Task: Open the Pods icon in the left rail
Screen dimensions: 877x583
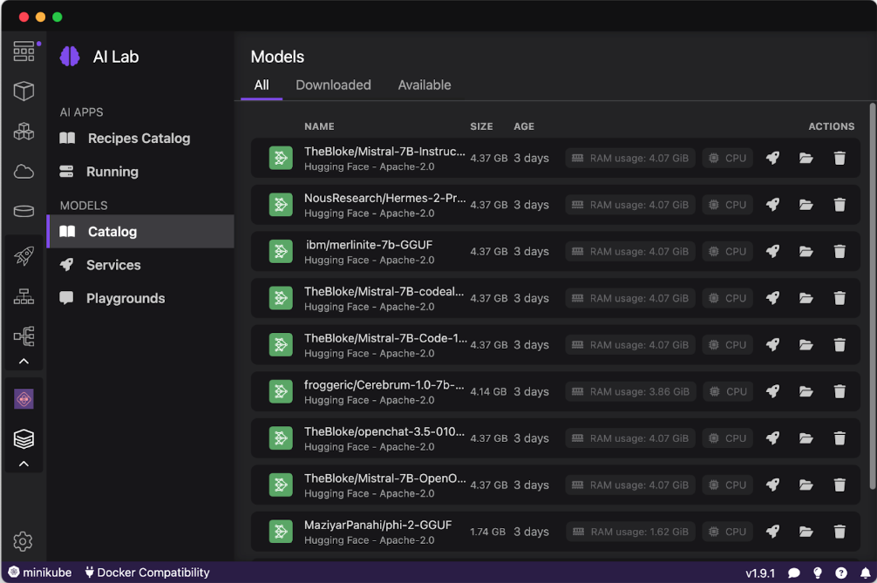Action: coord(24,132)
